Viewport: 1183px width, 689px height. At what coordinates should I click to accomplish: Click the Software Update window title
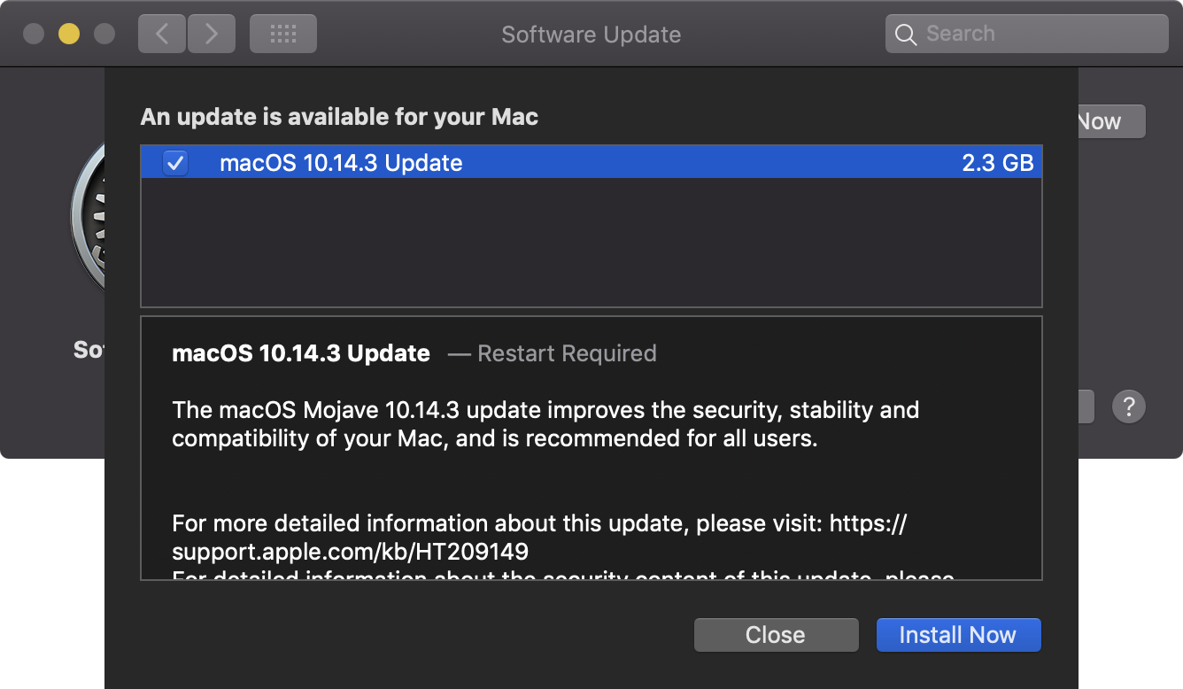point(591,35)
